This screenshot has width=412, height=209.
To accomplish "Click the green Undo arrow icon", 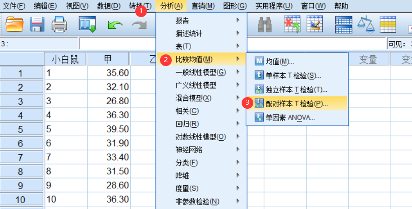I will pyautogui.click(x=115, y=26).
